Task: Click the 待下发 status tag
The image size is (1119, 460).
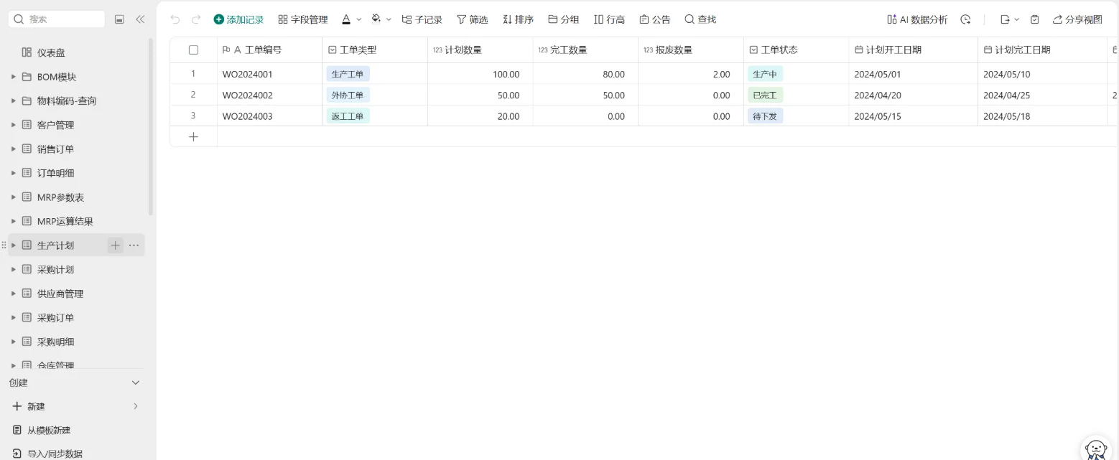Action: coord(765,116)
